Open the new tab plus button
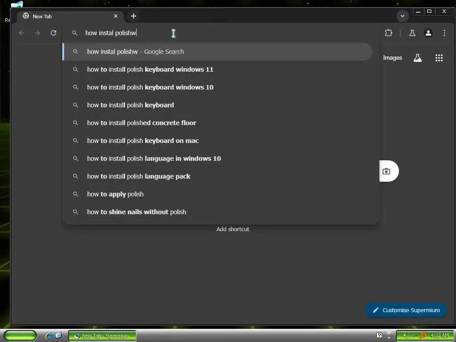456x342 pixels. [x=134, y=16]
